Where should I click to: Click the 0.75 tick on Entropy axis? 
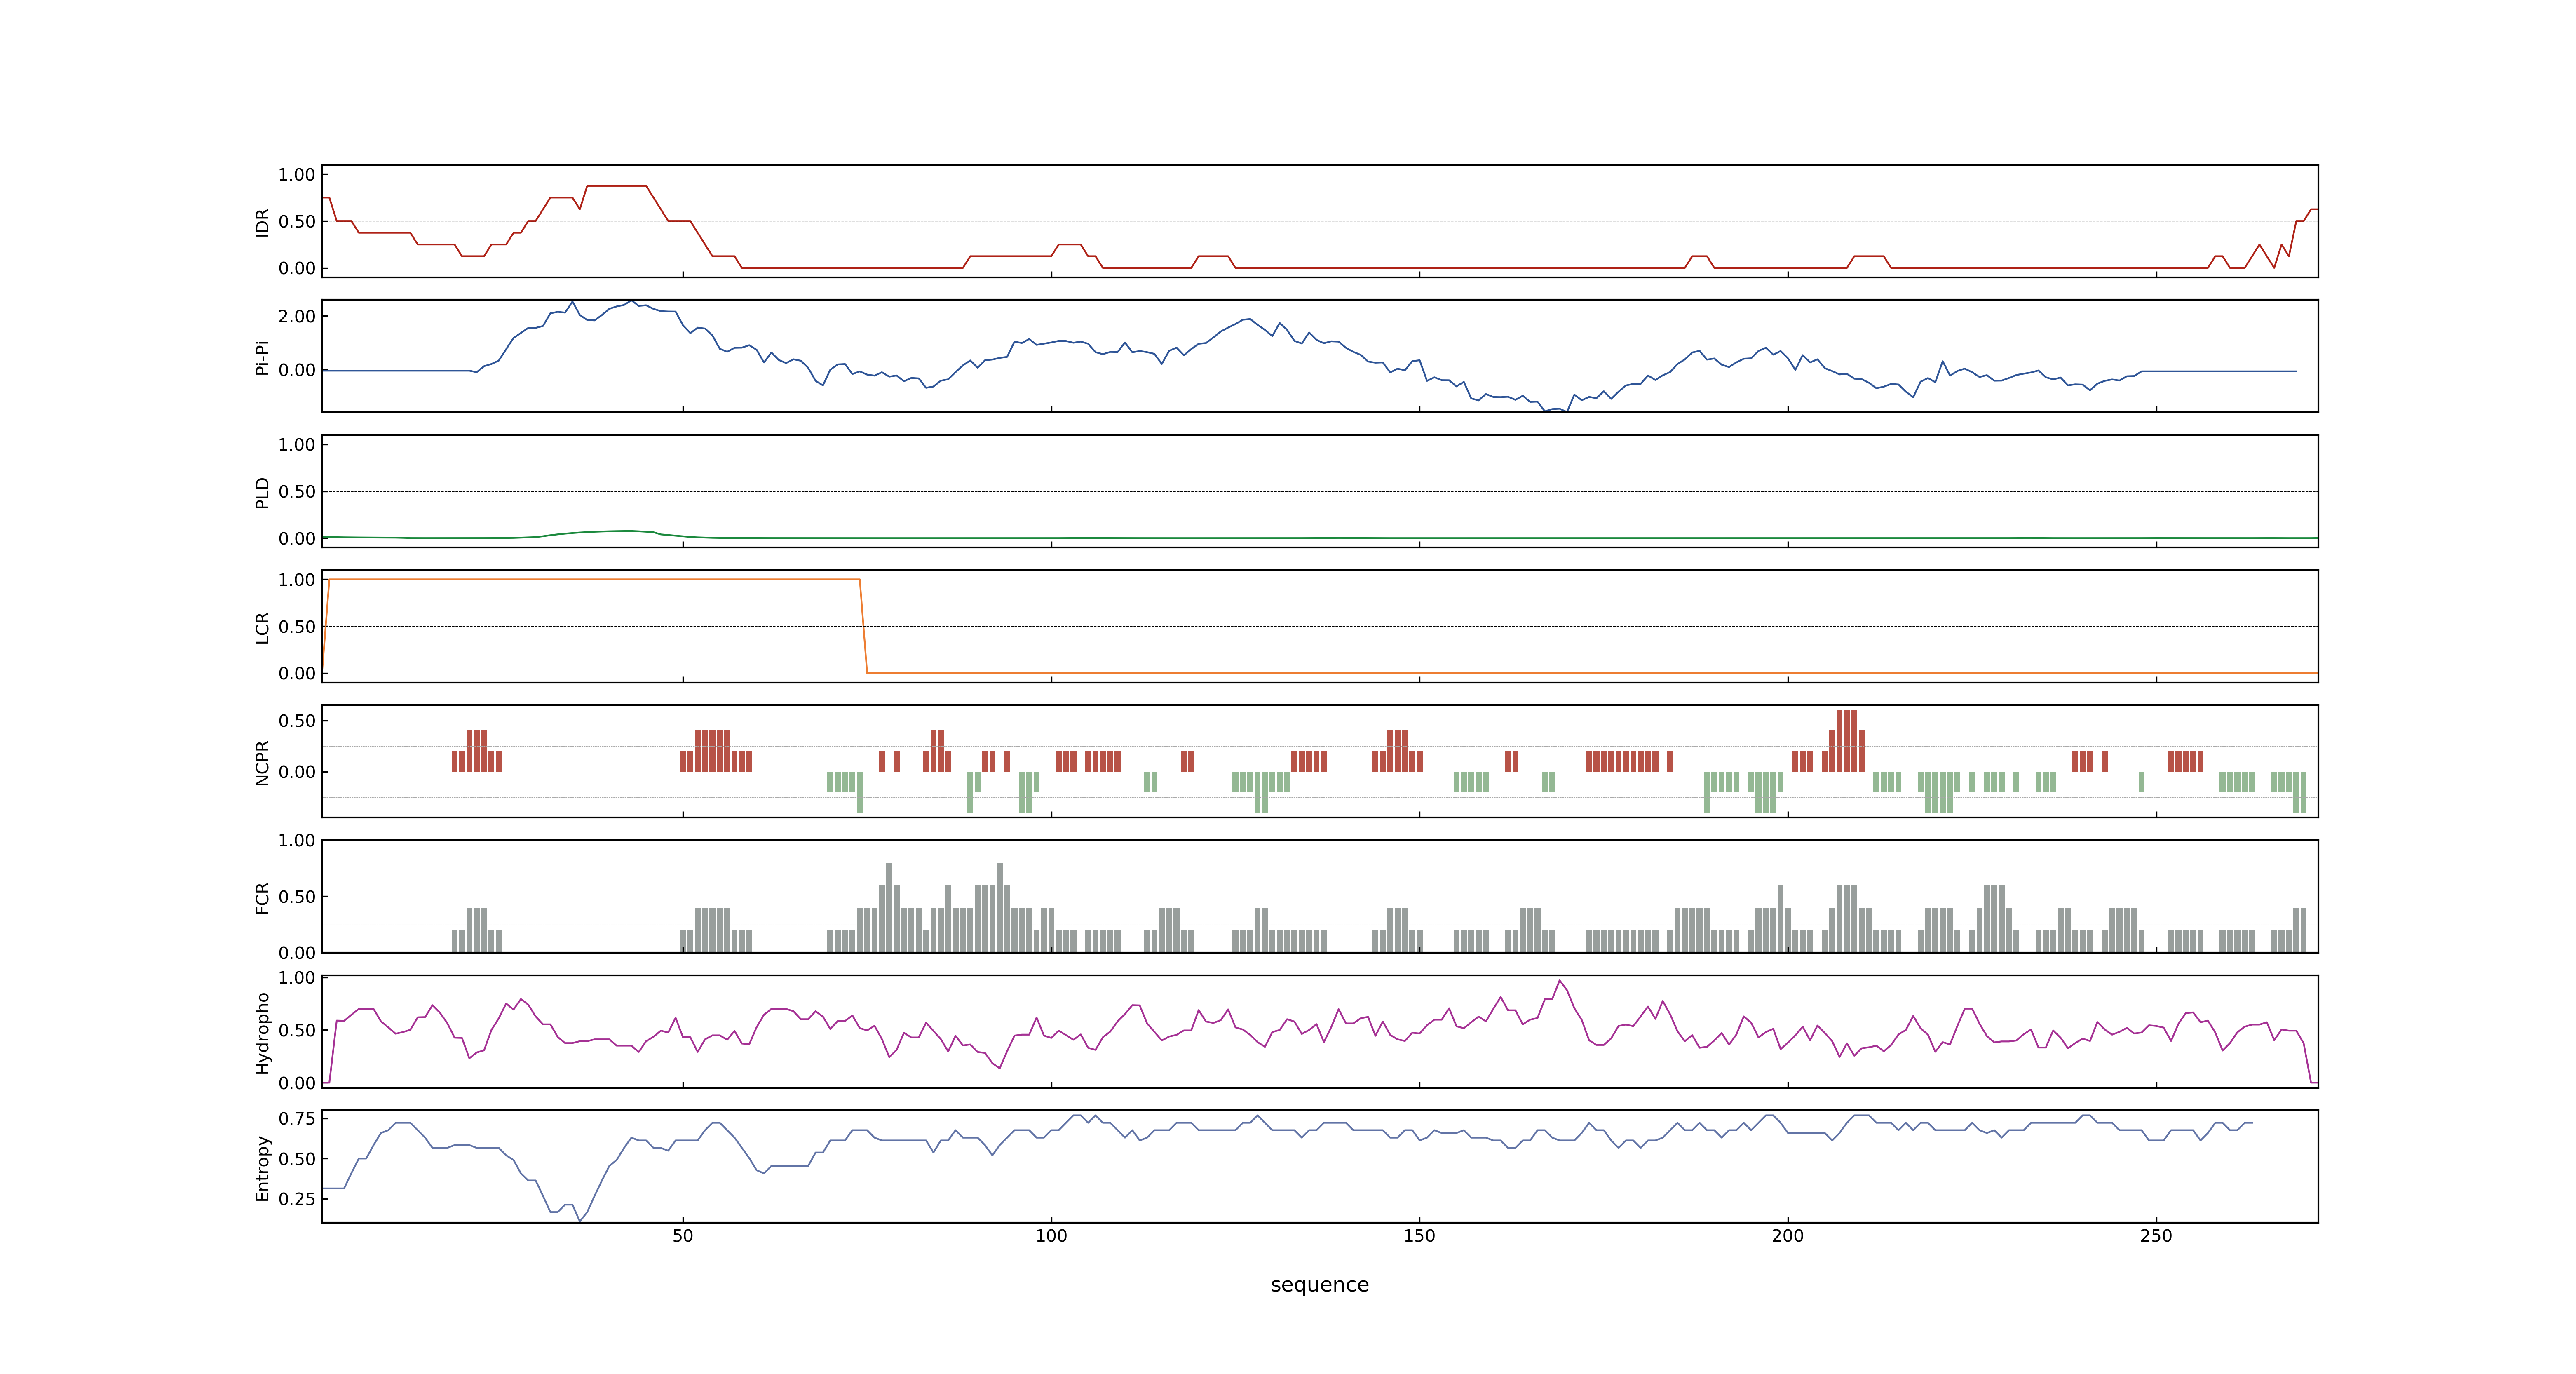[297, 1119]
